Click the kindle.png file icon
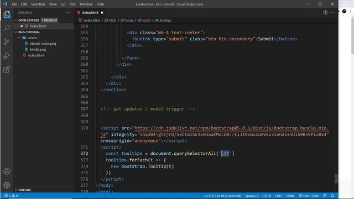The height and width of the screenshot is (199, 354). (x=27, y=49)
